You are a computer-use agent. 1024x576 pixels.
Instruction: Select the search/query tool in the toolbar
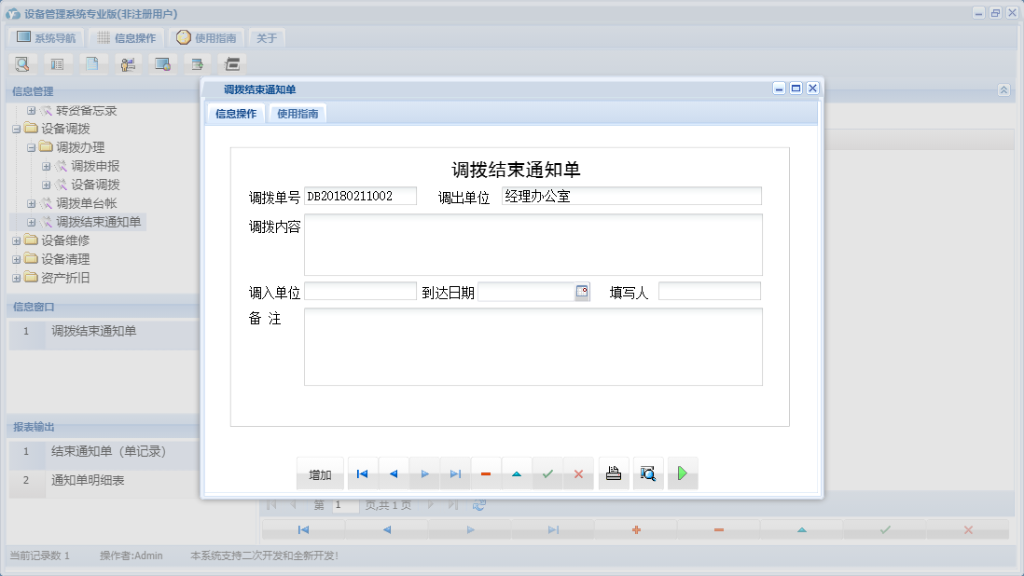22,63
